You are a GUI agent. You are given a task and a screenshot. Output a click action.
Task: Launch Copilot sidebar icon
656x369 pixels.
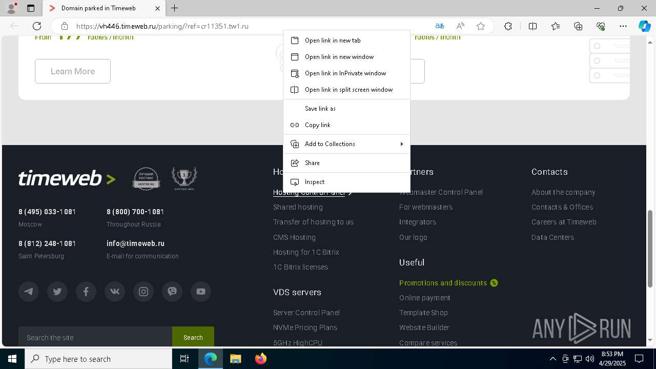click(x=644, y=26)
